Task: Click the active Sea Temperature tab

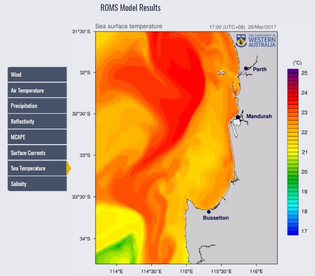Action: pos(37,168)
